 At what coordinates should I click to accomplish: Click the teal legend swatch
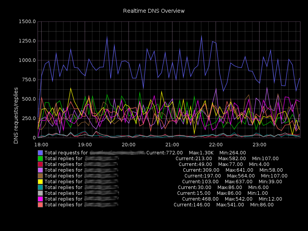[40, 187]
